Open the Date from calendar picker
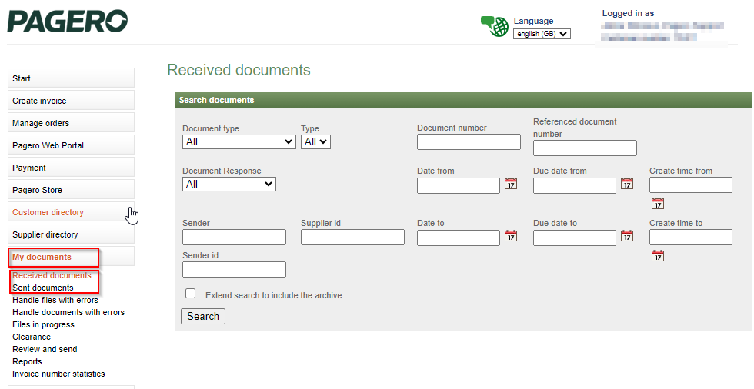The height and width of the screenshot is (389, 754). [511, 184]
